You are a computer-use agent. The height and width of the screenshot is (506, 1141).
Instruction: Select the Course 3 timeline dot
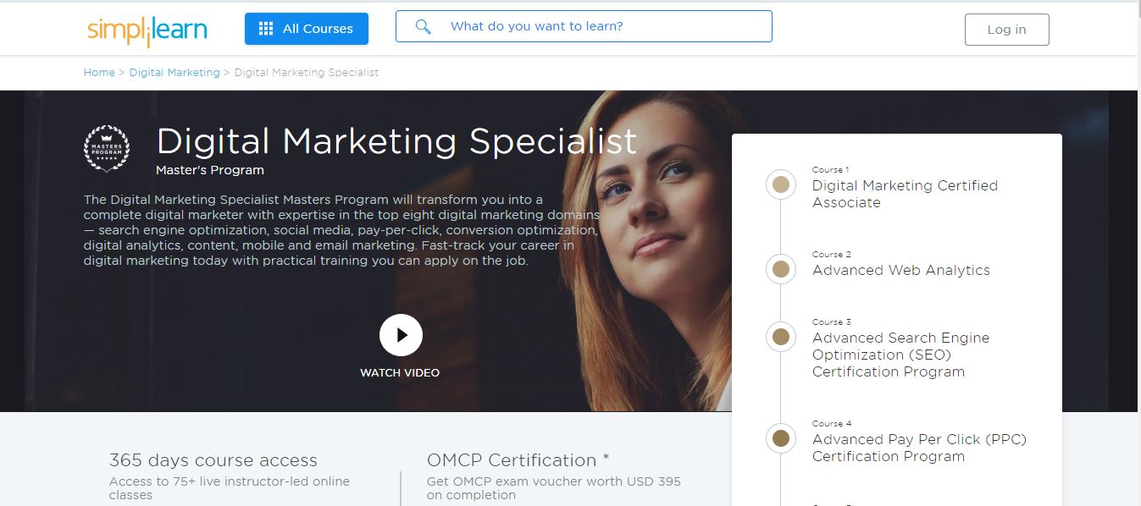(x=780, y=337)
